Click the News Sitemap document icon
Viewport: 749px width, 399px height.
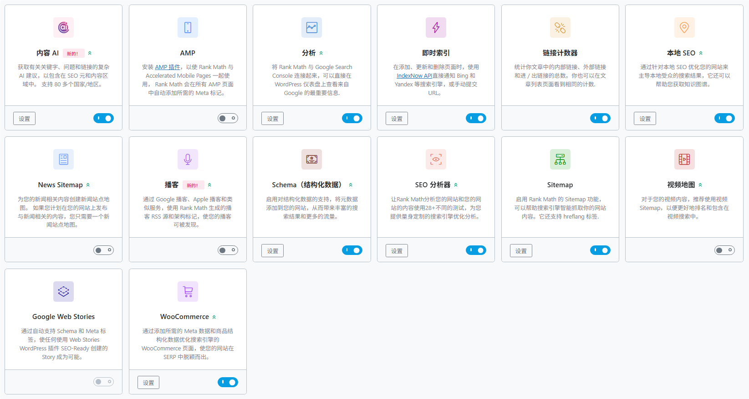63,160
